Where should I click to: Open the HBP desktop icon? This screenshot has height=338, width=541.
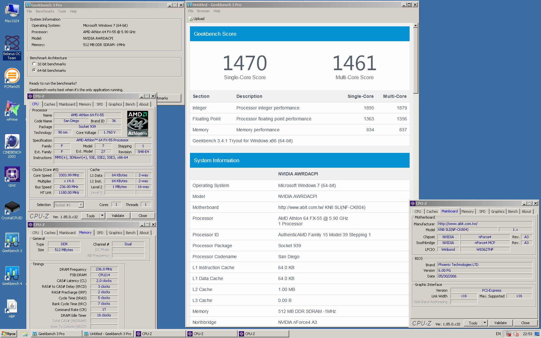coord(12,308)
